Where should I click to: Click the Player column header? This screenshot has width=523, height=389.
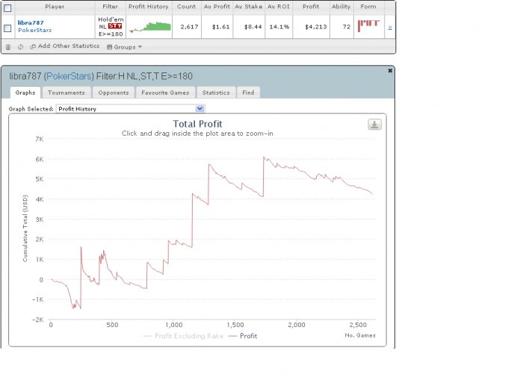click(55, 6)
